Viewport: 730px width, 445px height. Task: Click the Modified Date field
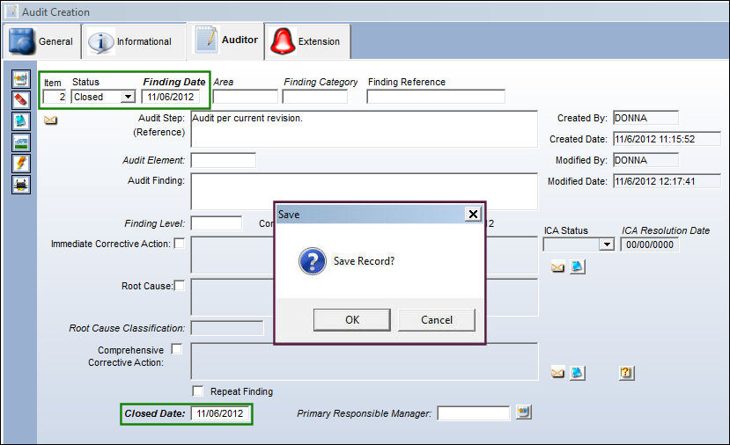point(667,181)
